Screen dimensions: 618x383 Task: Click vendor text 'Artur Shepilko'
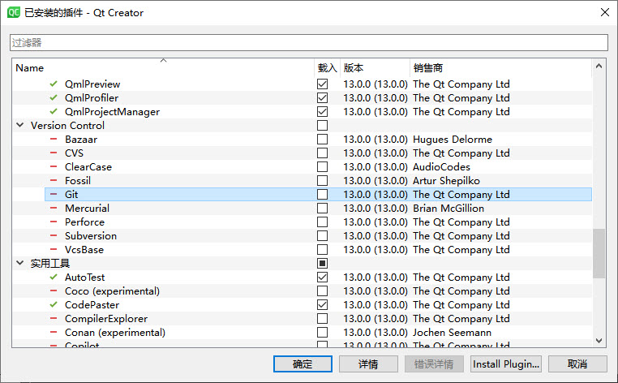click(x=446, y=181)
